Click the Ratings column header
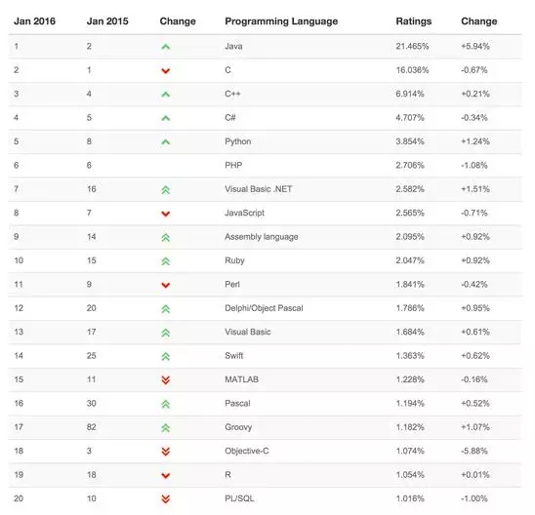The width and height of the screenshot is (535, 515). [x=414, y=21]
